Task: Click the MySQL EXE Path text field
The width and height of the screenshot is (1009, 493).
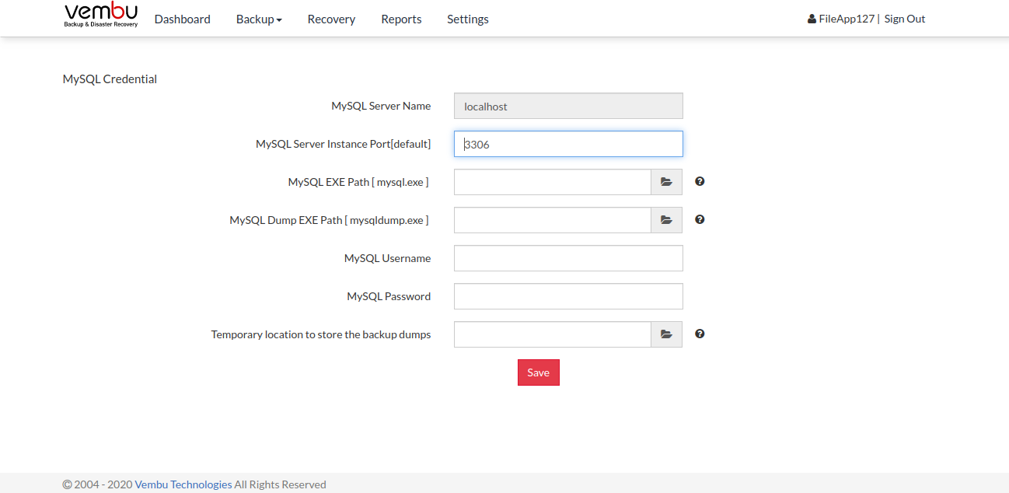Action: click(x=553, y=182)
